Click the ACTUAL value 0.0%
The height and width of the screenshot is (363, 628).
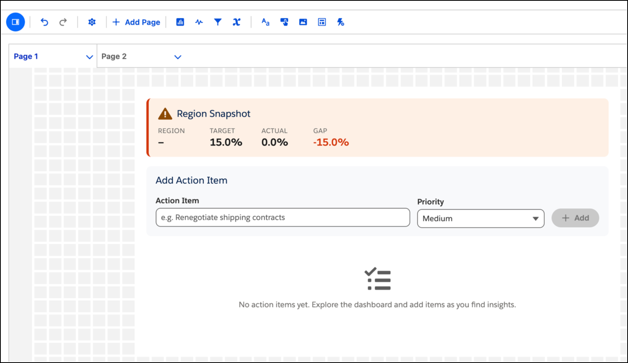click(x=275, y=142)
